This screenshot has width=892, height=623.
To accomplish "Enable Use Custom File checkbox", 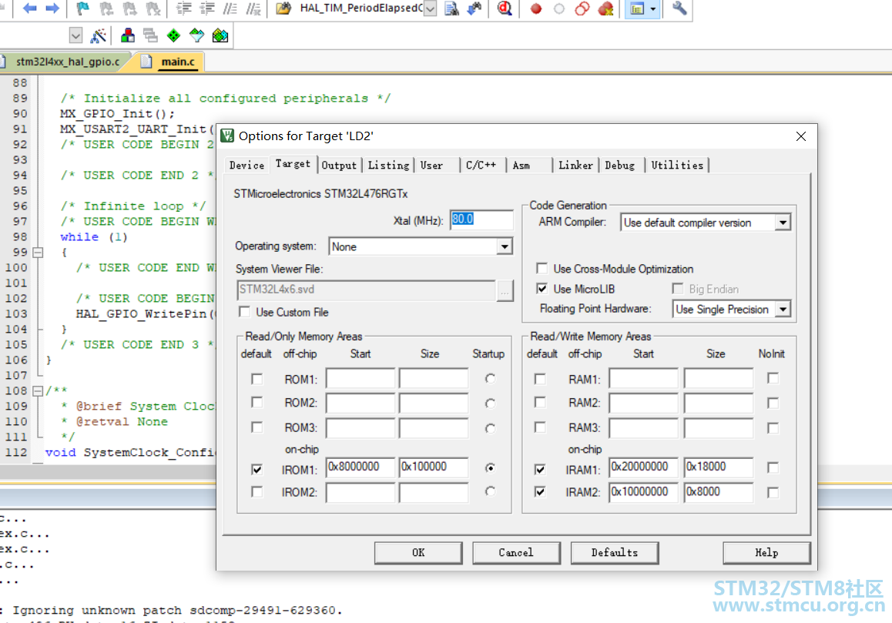I will pos(245,312).
